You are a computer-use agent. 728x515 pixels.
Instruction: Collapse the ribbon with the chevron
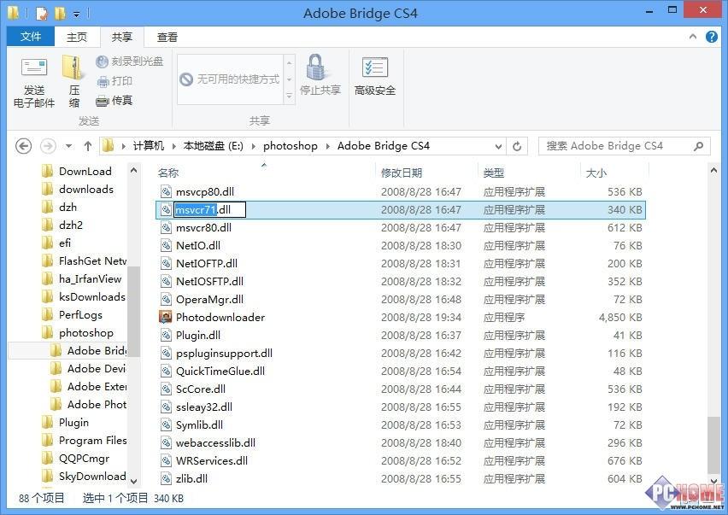click(693, 36)
